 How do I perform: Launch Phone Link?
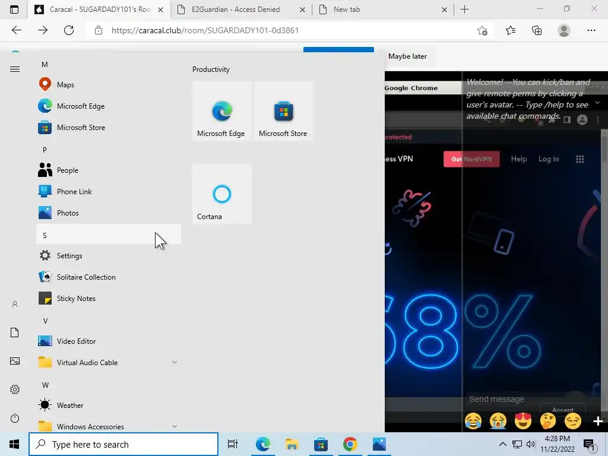(109, 191)
